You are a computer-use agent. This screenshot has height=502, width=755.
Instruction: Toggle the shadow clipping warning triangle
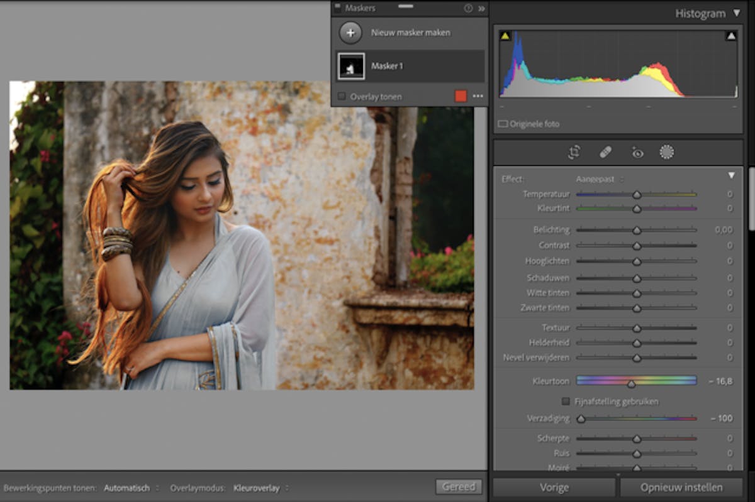point(505,36)
